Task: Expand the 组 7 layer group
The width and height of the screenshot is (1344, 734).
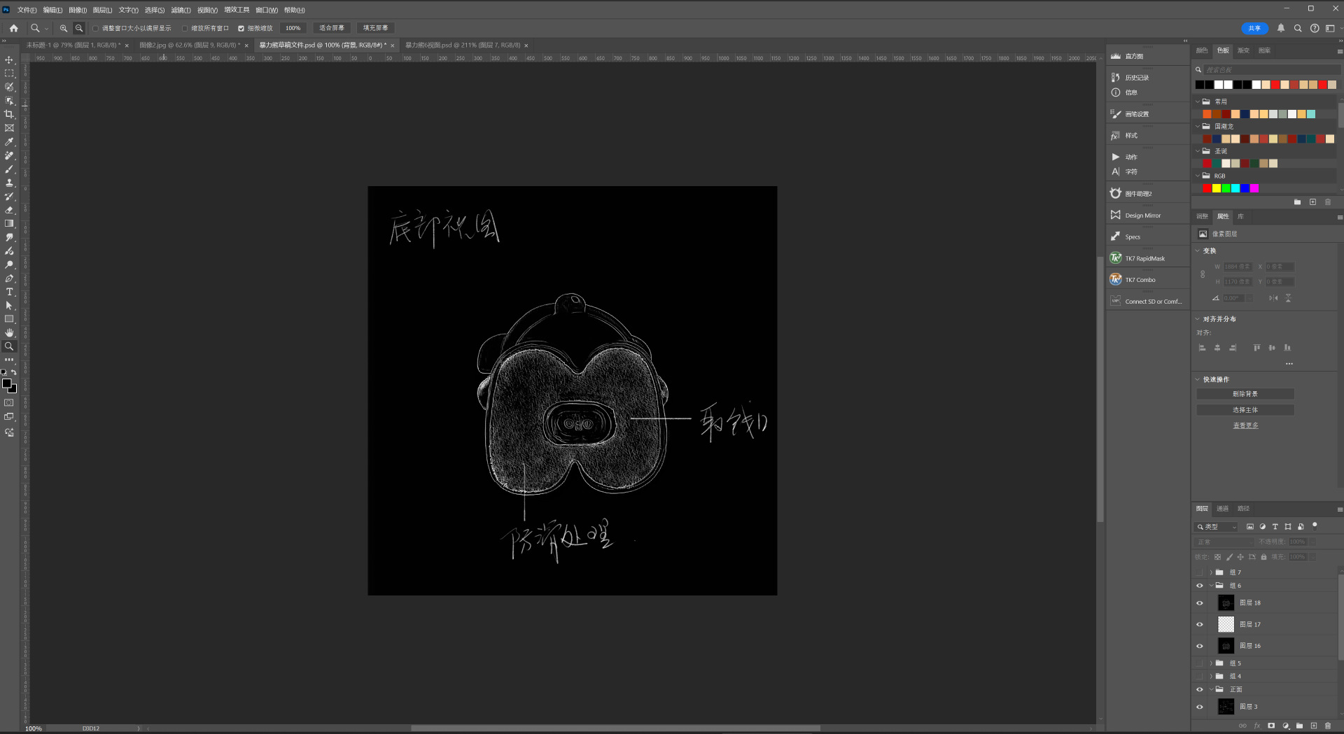Action: (x=1211, y=572)
